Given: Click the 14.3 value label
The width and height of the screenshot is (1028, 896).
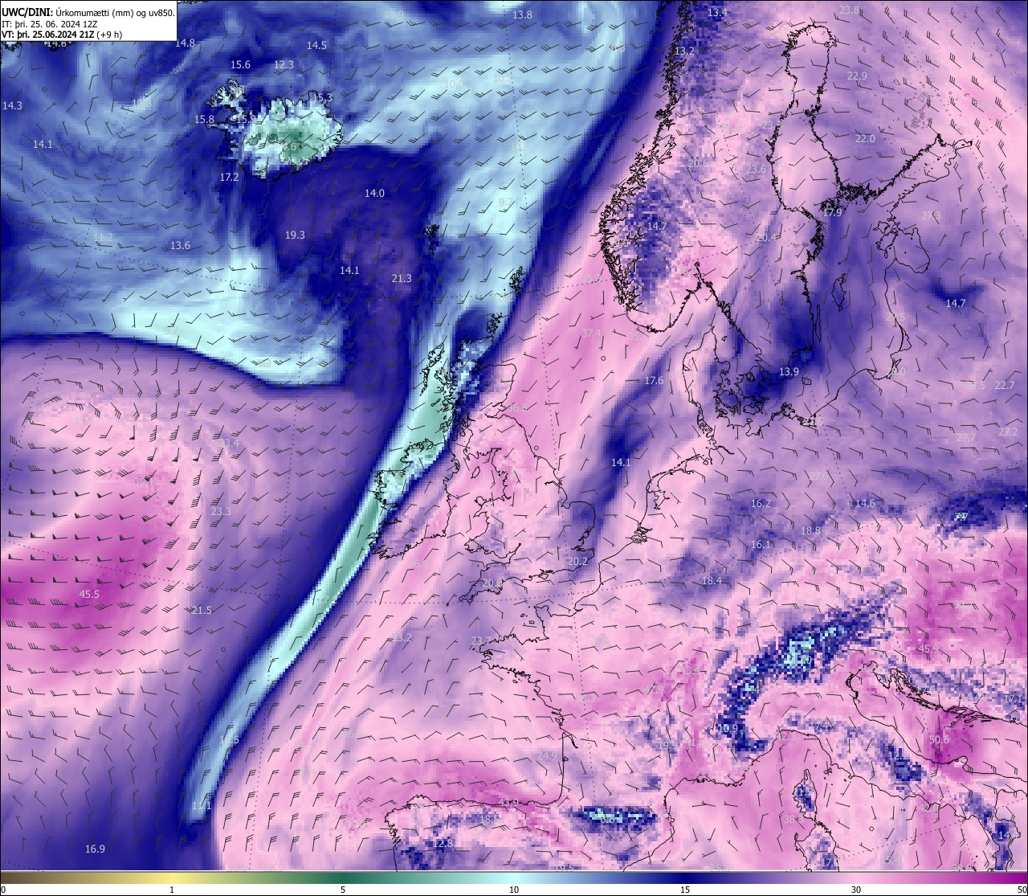Looking at the screenshot, I should click(x=12, y=106).
